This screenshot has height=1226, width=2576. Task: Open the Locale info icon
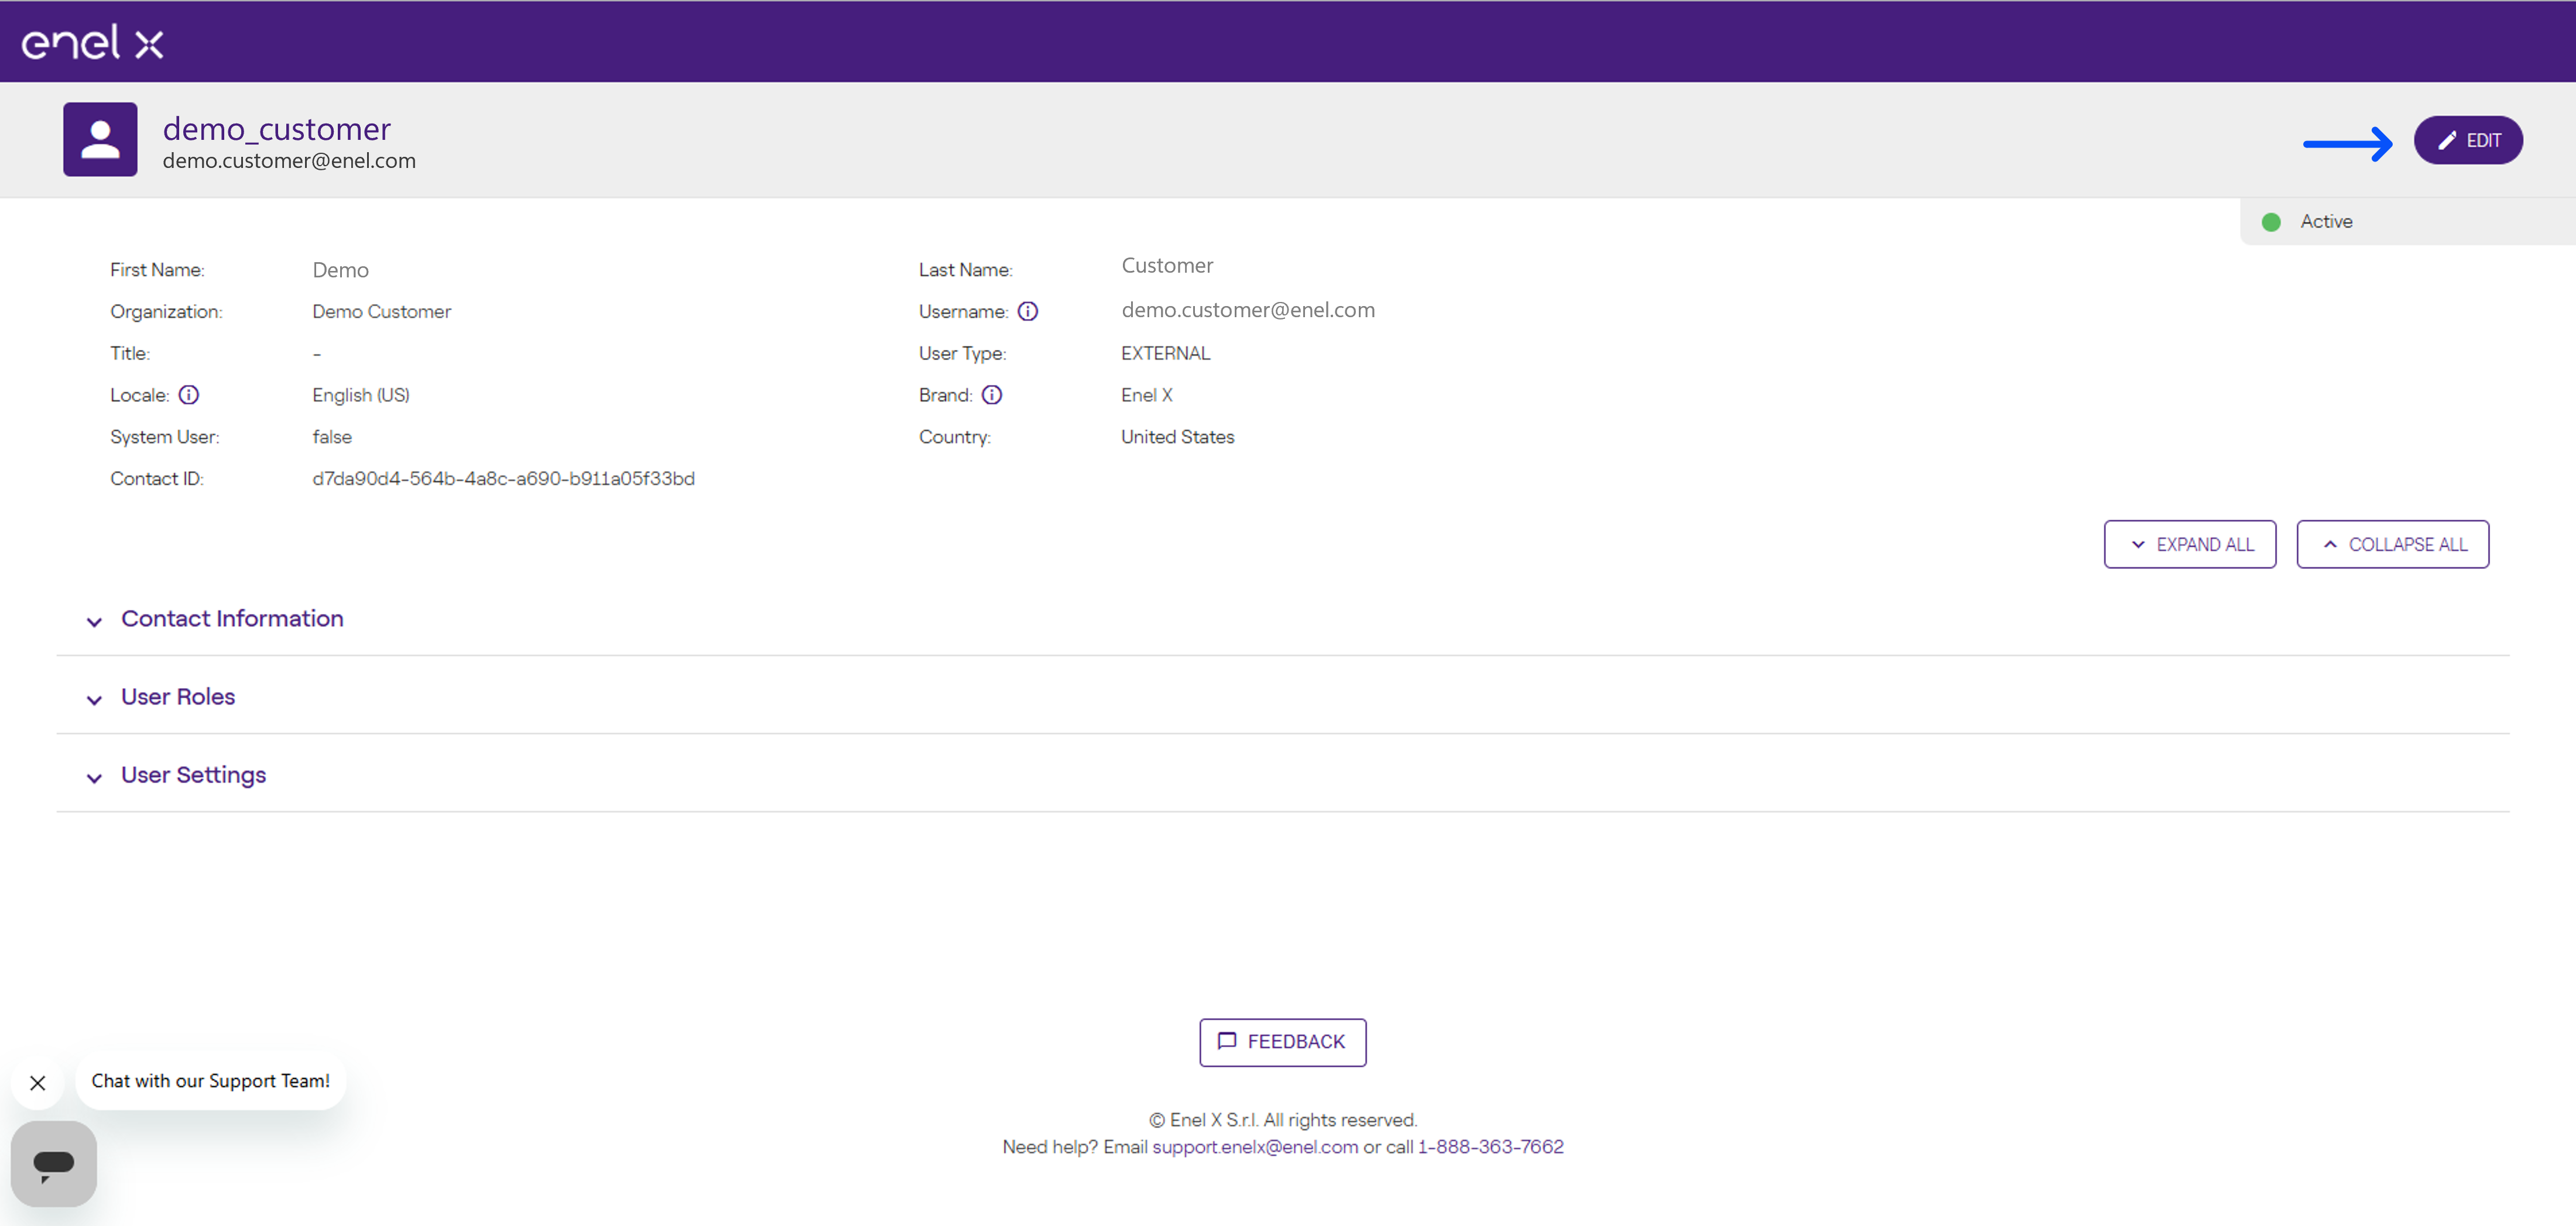[188, 394]
